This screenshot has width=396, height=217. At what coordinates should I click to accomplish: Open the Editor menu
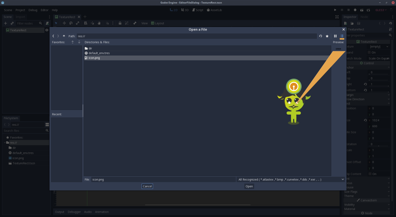coord(44,10)
